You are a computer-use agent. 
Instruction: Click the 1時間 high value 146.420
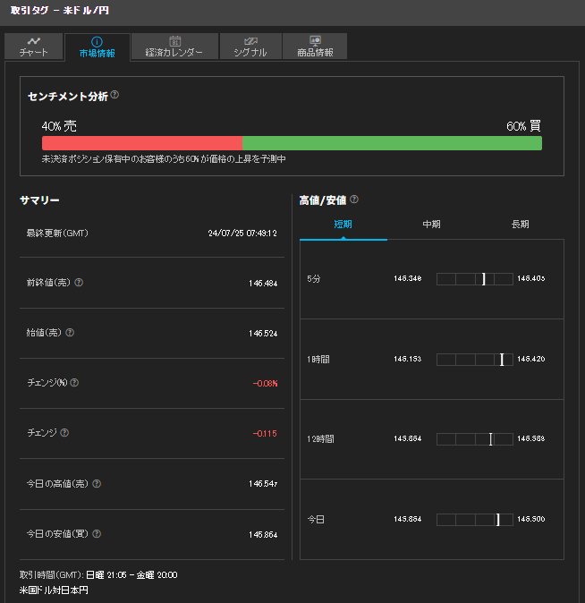click(530, 359)
